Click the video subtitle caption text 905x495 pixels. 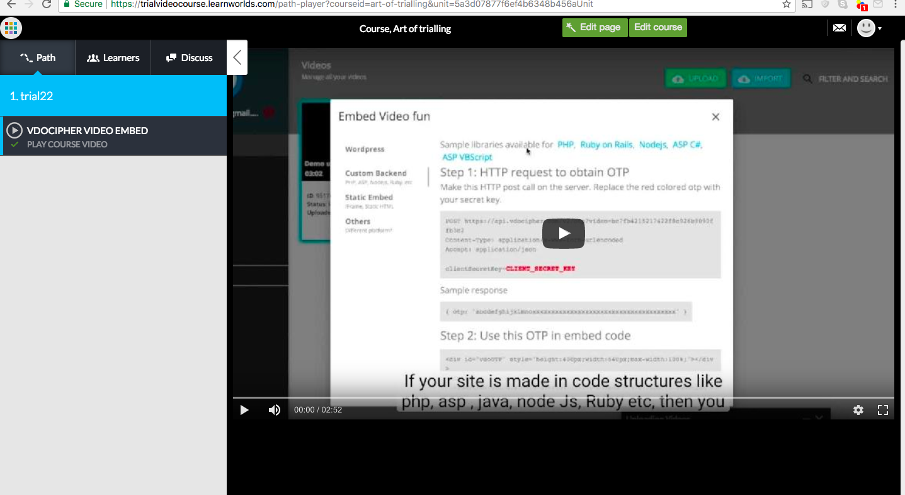pos(563,391)
